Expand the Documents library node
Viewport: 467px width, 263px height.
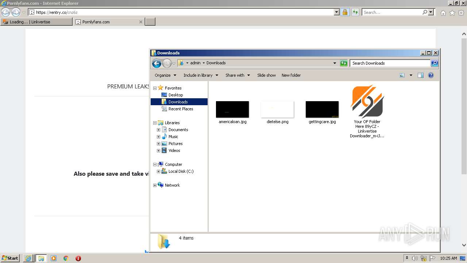click(158, 130)
